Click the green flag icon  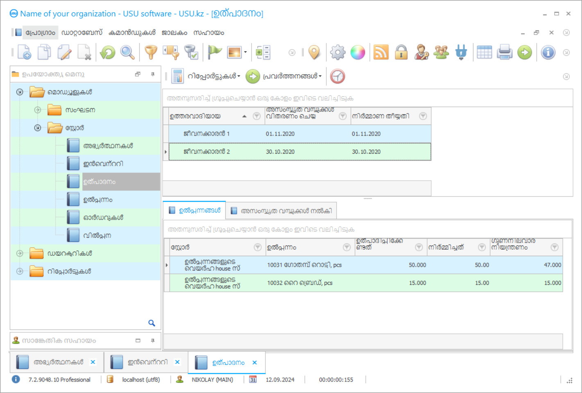tap(214, 52)
